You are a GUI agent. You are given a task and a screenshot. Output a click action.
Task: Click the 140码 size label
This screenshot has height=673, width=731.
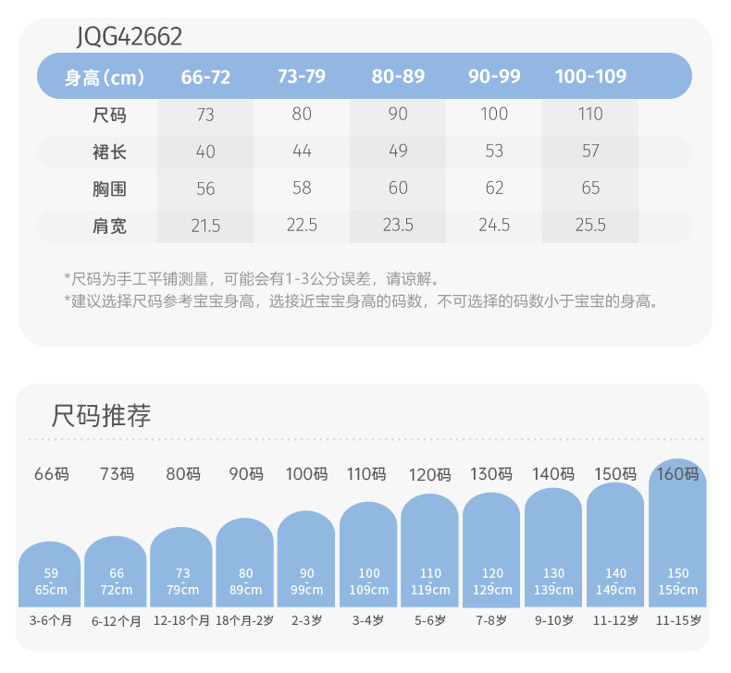(553, 474)
